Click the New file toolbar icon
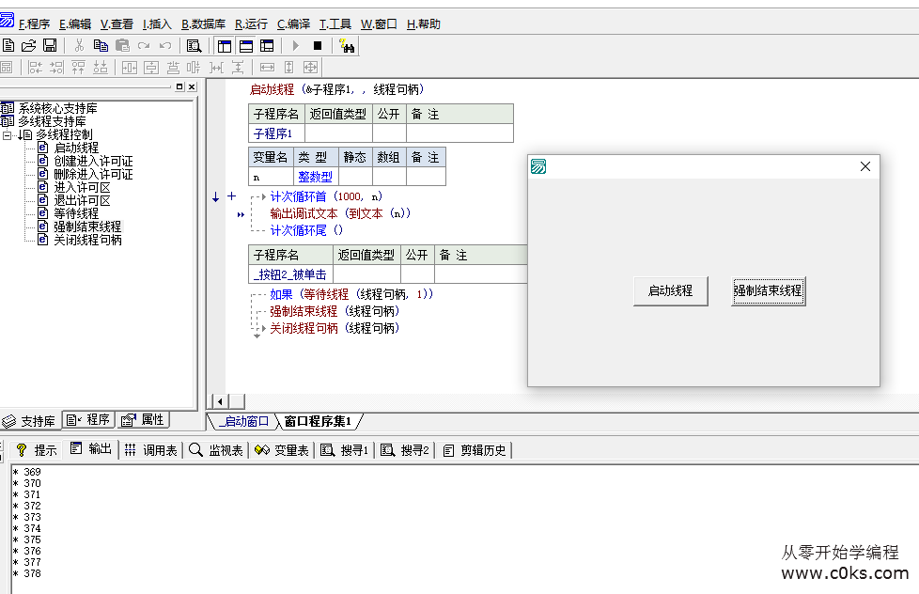The height and width of the screenshot is (594, 919). pyautogui.click(x=8, y=45)
